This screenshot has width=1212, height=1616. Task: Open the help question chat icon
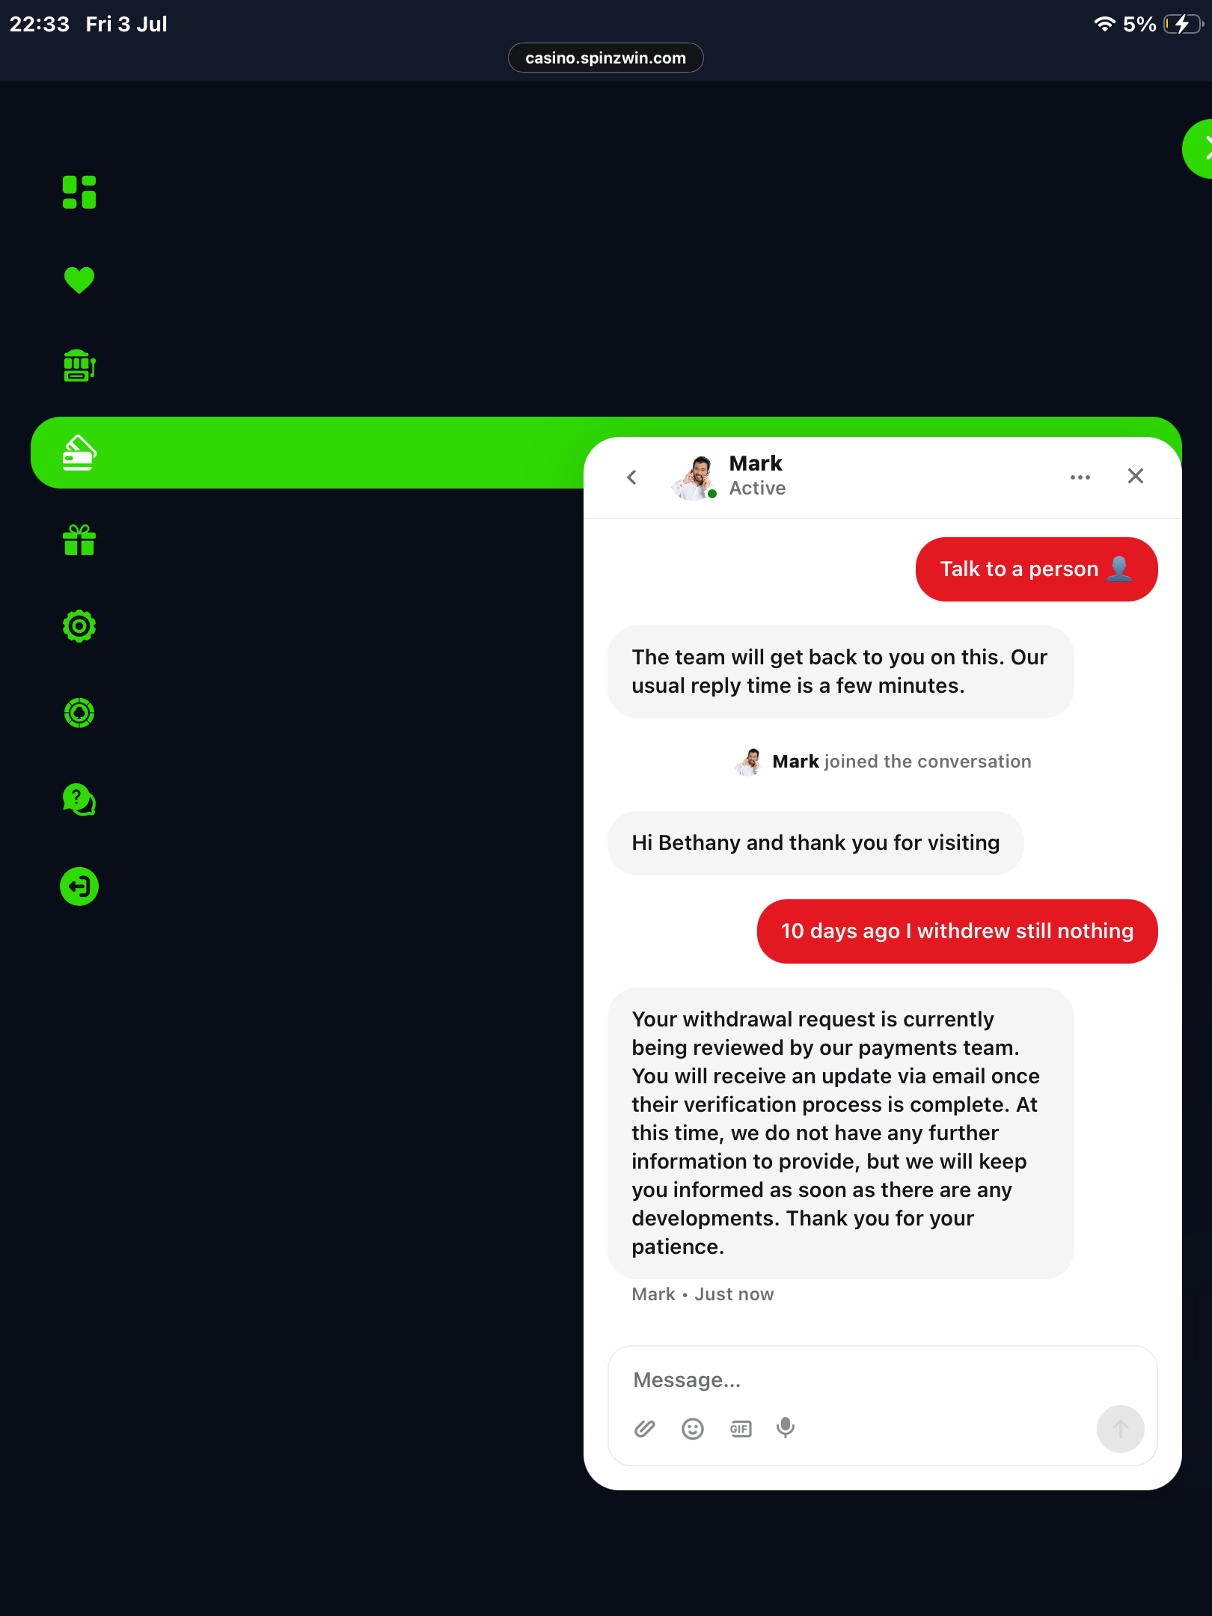click(79, 800)
